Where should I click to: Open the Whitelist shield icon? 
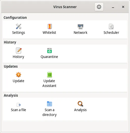(50, 26)
